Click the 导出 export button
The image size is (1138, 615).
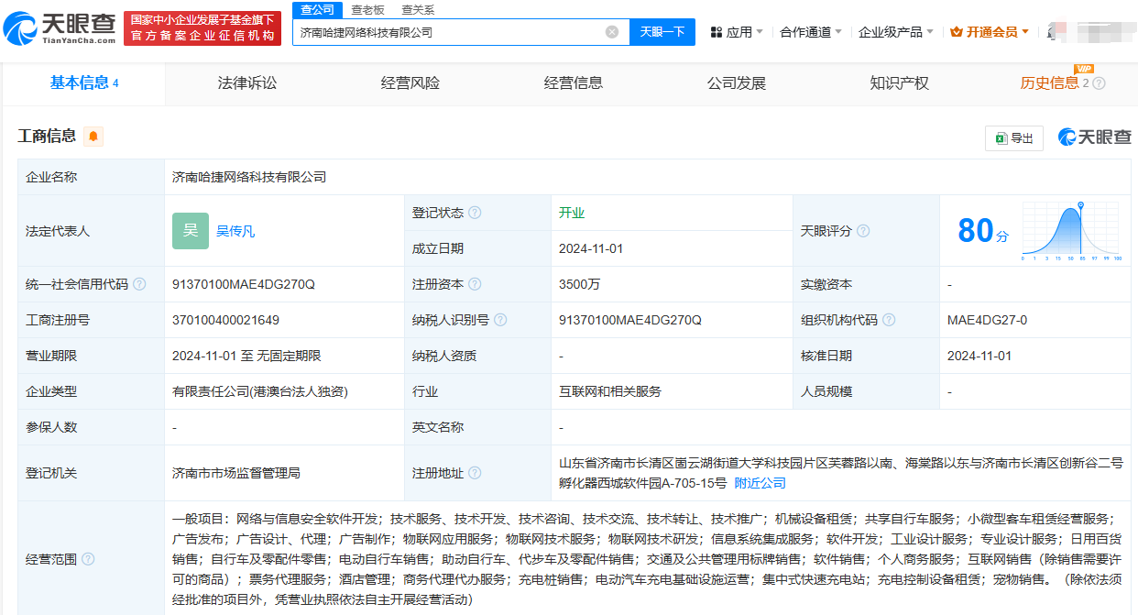point(1013,138)
